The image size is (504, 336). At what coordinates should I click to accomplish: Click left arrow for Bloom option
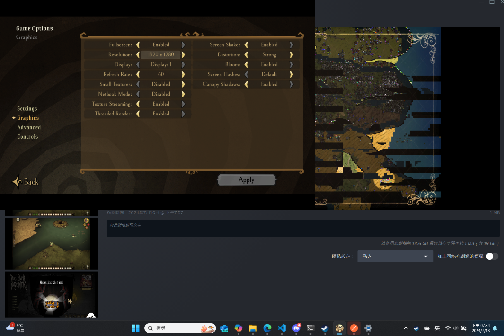tap(246, 64)
